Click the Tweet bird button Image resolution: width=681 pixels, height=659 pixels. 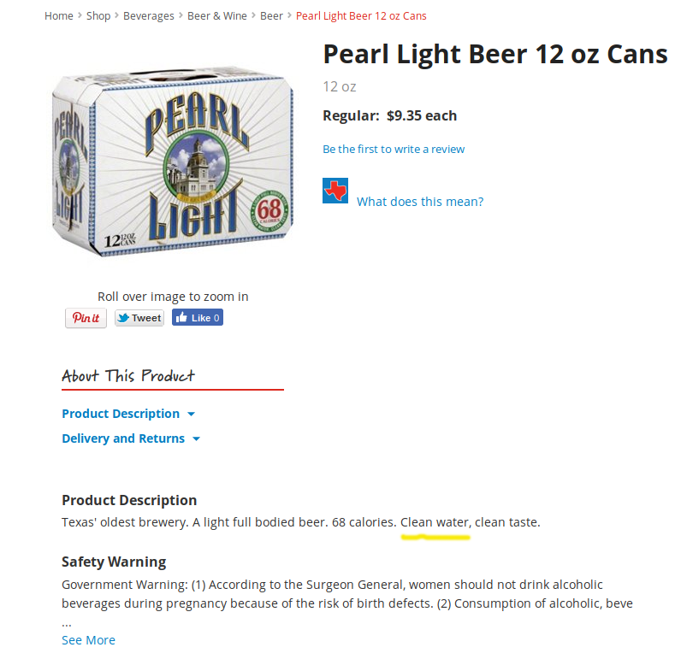pyautogui.click(x=139, y=318)
